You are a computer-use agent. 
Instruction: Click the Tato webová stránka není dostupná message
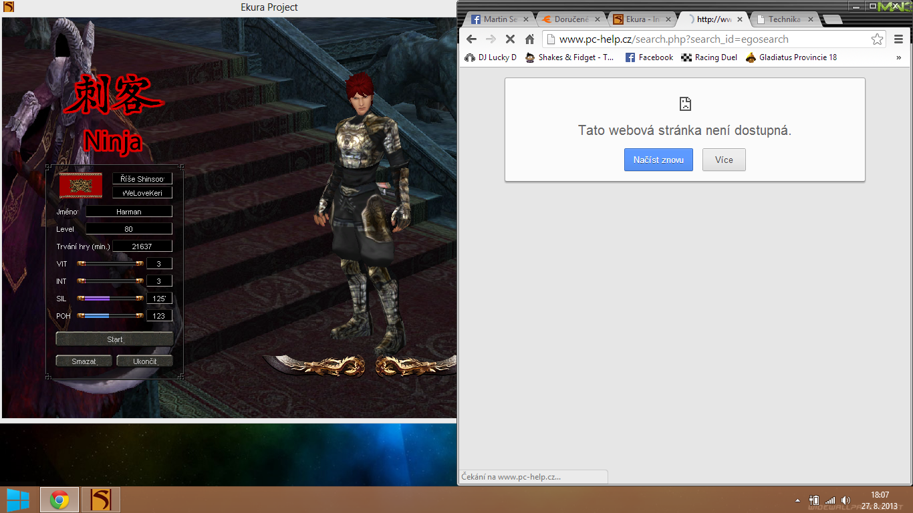tap(684, 131)
